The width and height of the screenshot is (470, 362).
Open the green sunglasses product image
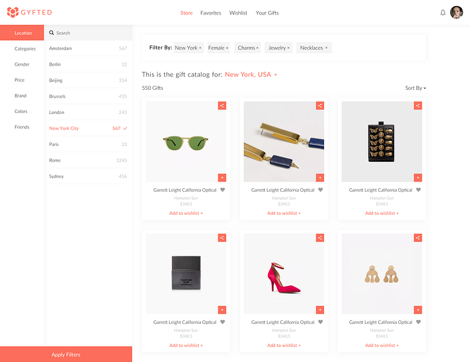coord(186,141)
